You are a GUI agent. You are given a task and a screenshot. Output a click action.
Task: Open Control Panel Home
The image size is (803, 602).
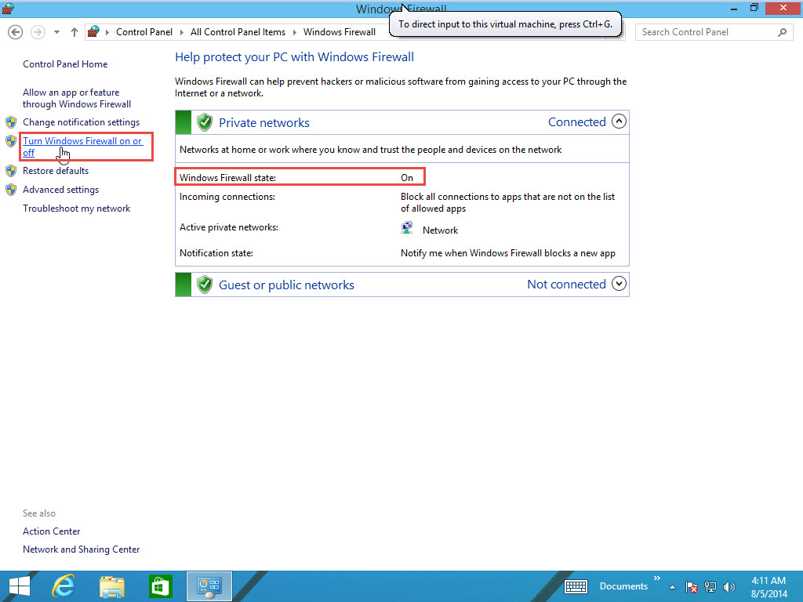[x=65, y=64]
